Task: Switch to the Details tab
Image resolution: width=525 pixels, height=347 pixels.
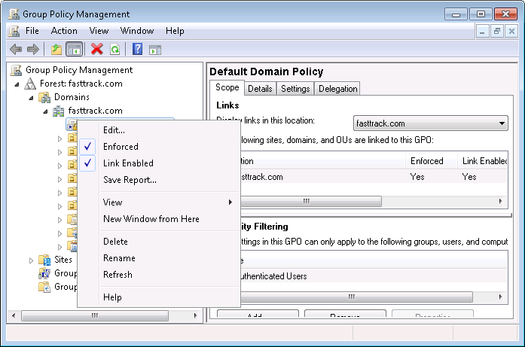Action: (260, 89)
